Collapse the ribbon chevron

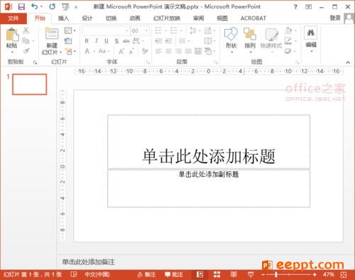[348, 63]
